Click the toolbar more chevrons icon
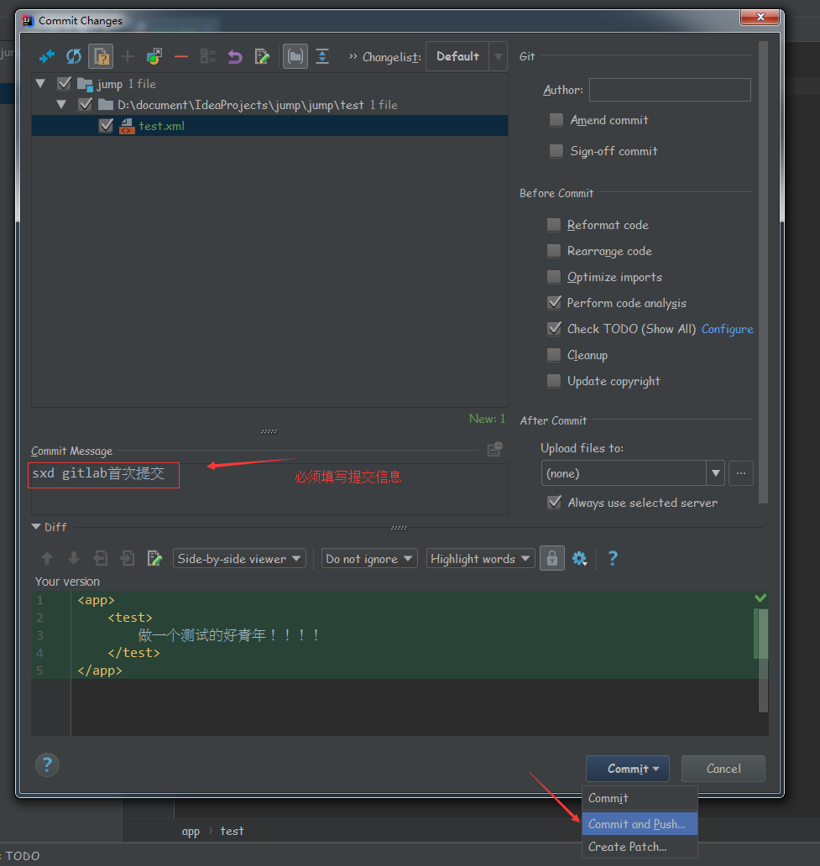The height and width of the screenshot is (866, 820). 353,56
